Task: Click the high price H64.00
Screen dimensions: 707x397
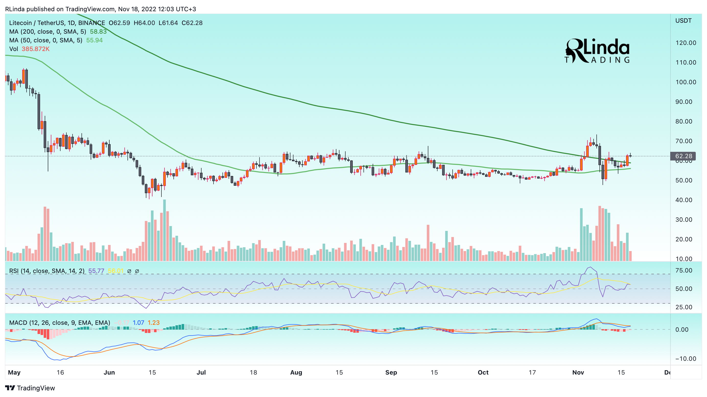Action: point(144,23)
